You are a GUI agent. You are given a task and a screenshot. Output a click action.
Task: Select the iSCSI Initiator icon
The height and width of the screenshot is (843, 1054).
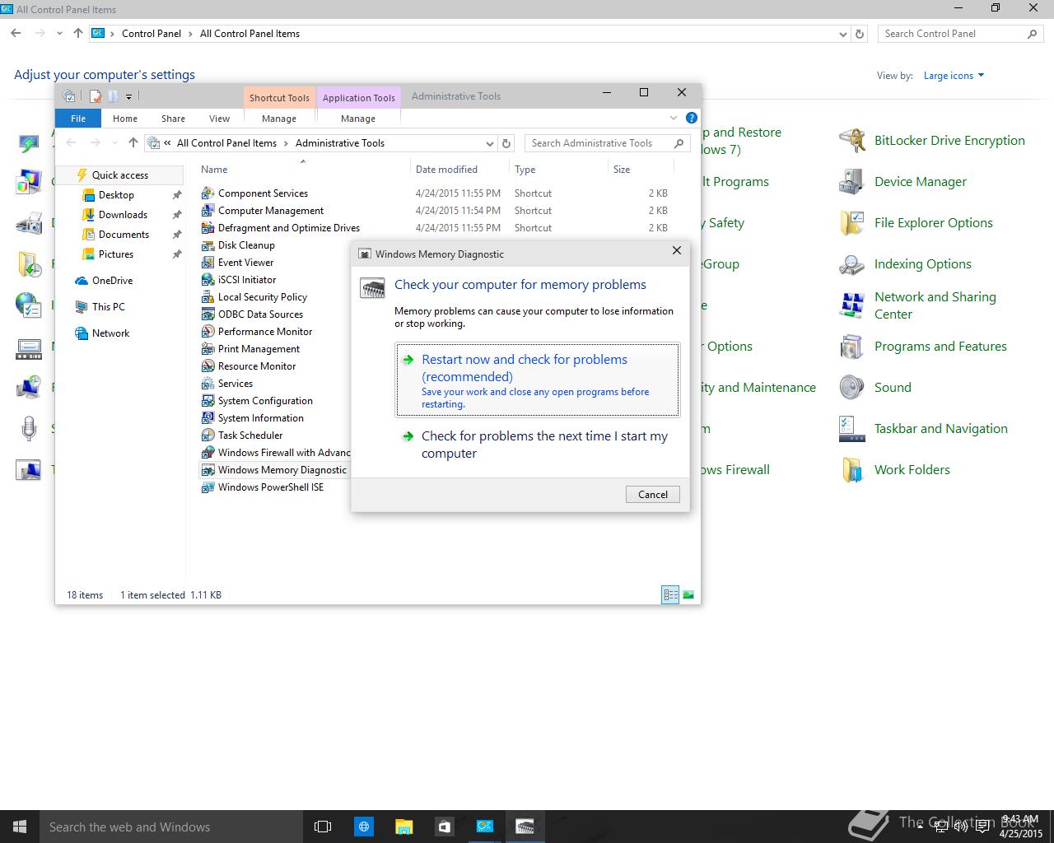point(208,280)
